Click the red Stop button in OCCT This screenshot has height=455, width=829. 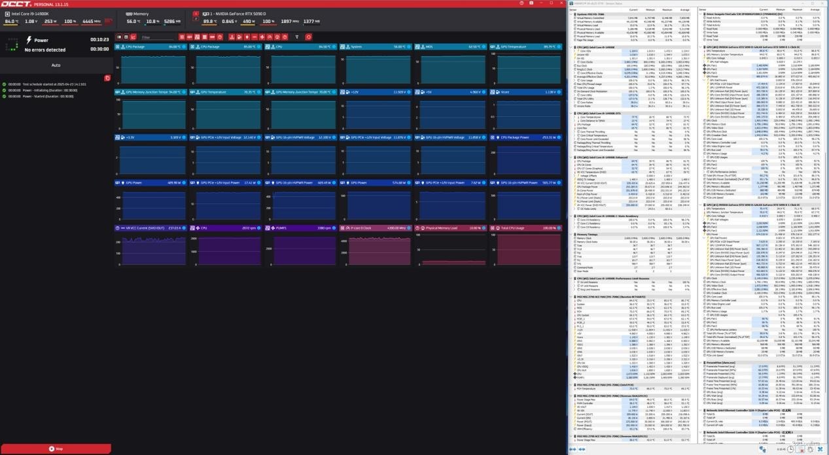(56, 448)
